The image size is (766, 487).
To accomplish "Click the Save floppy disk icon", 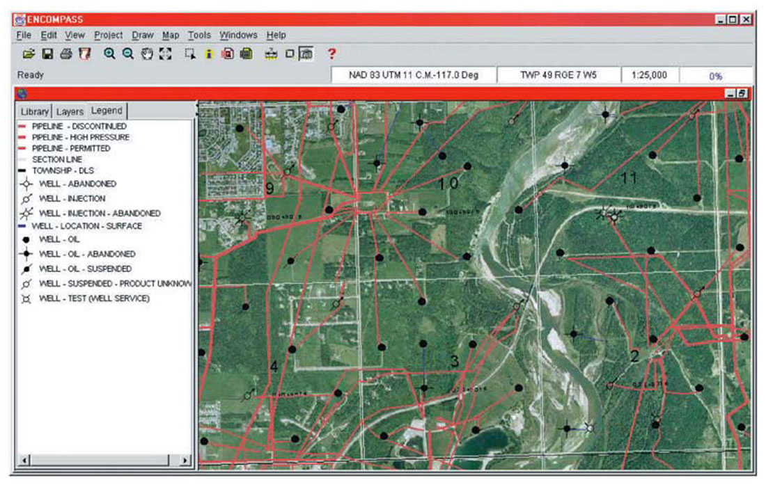I will click(x=47, y=54).
